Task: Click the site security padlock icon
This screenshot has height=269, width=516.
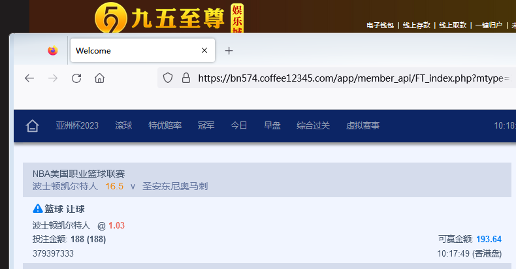Action: coord(186,78)
